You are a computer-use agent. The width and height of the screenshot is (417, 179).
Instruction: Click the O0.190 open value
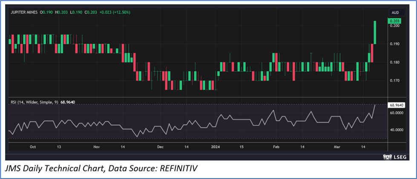tap(47, 12)
